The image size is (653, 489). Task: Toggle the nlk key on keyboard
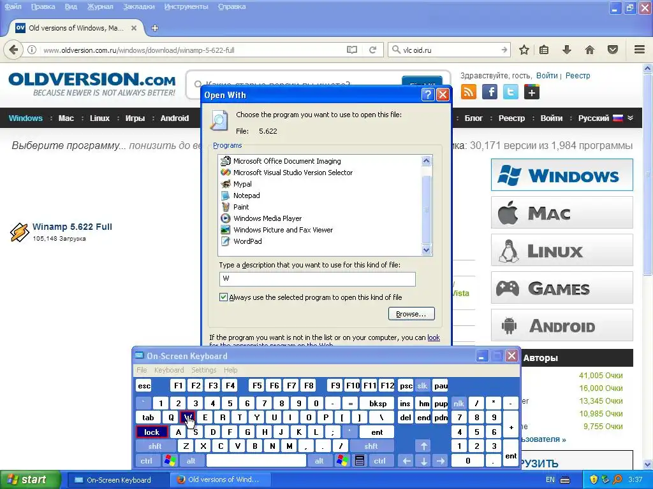click(459, 403)
